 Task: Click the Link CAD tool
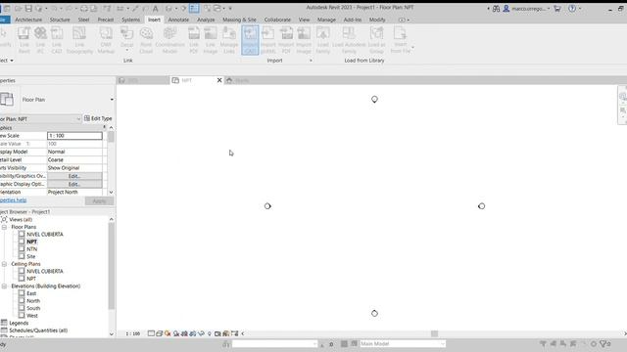coord(57,40)
